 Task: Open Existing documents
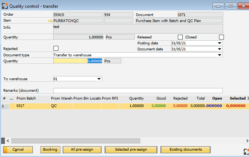point(185,150)
